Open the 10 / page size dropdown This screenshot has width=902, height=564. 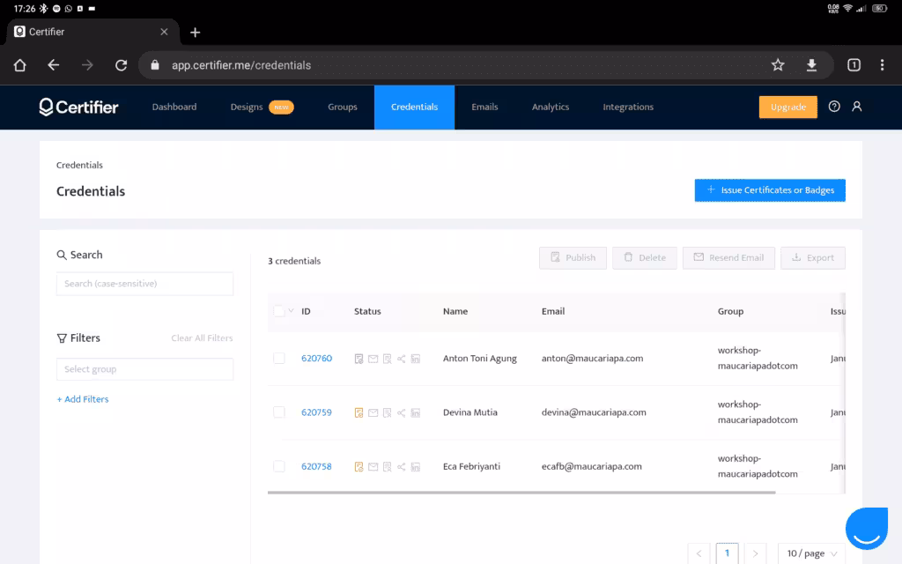tap(811, 553)
